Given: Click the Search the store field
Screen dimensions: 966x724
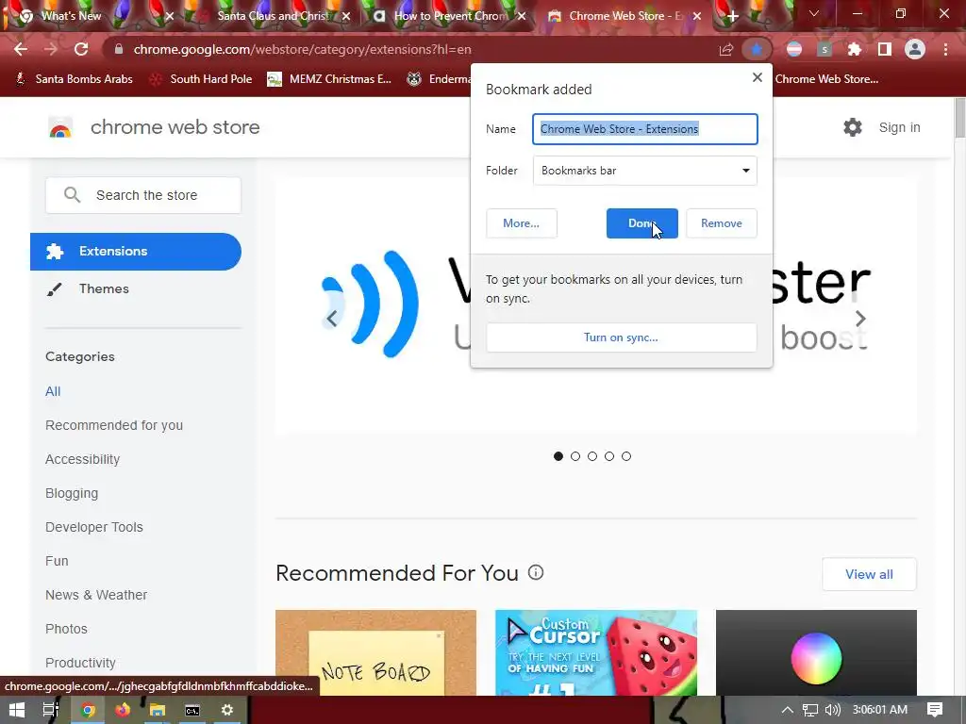Looking at the screenshot, I should [x=143, y=195].
